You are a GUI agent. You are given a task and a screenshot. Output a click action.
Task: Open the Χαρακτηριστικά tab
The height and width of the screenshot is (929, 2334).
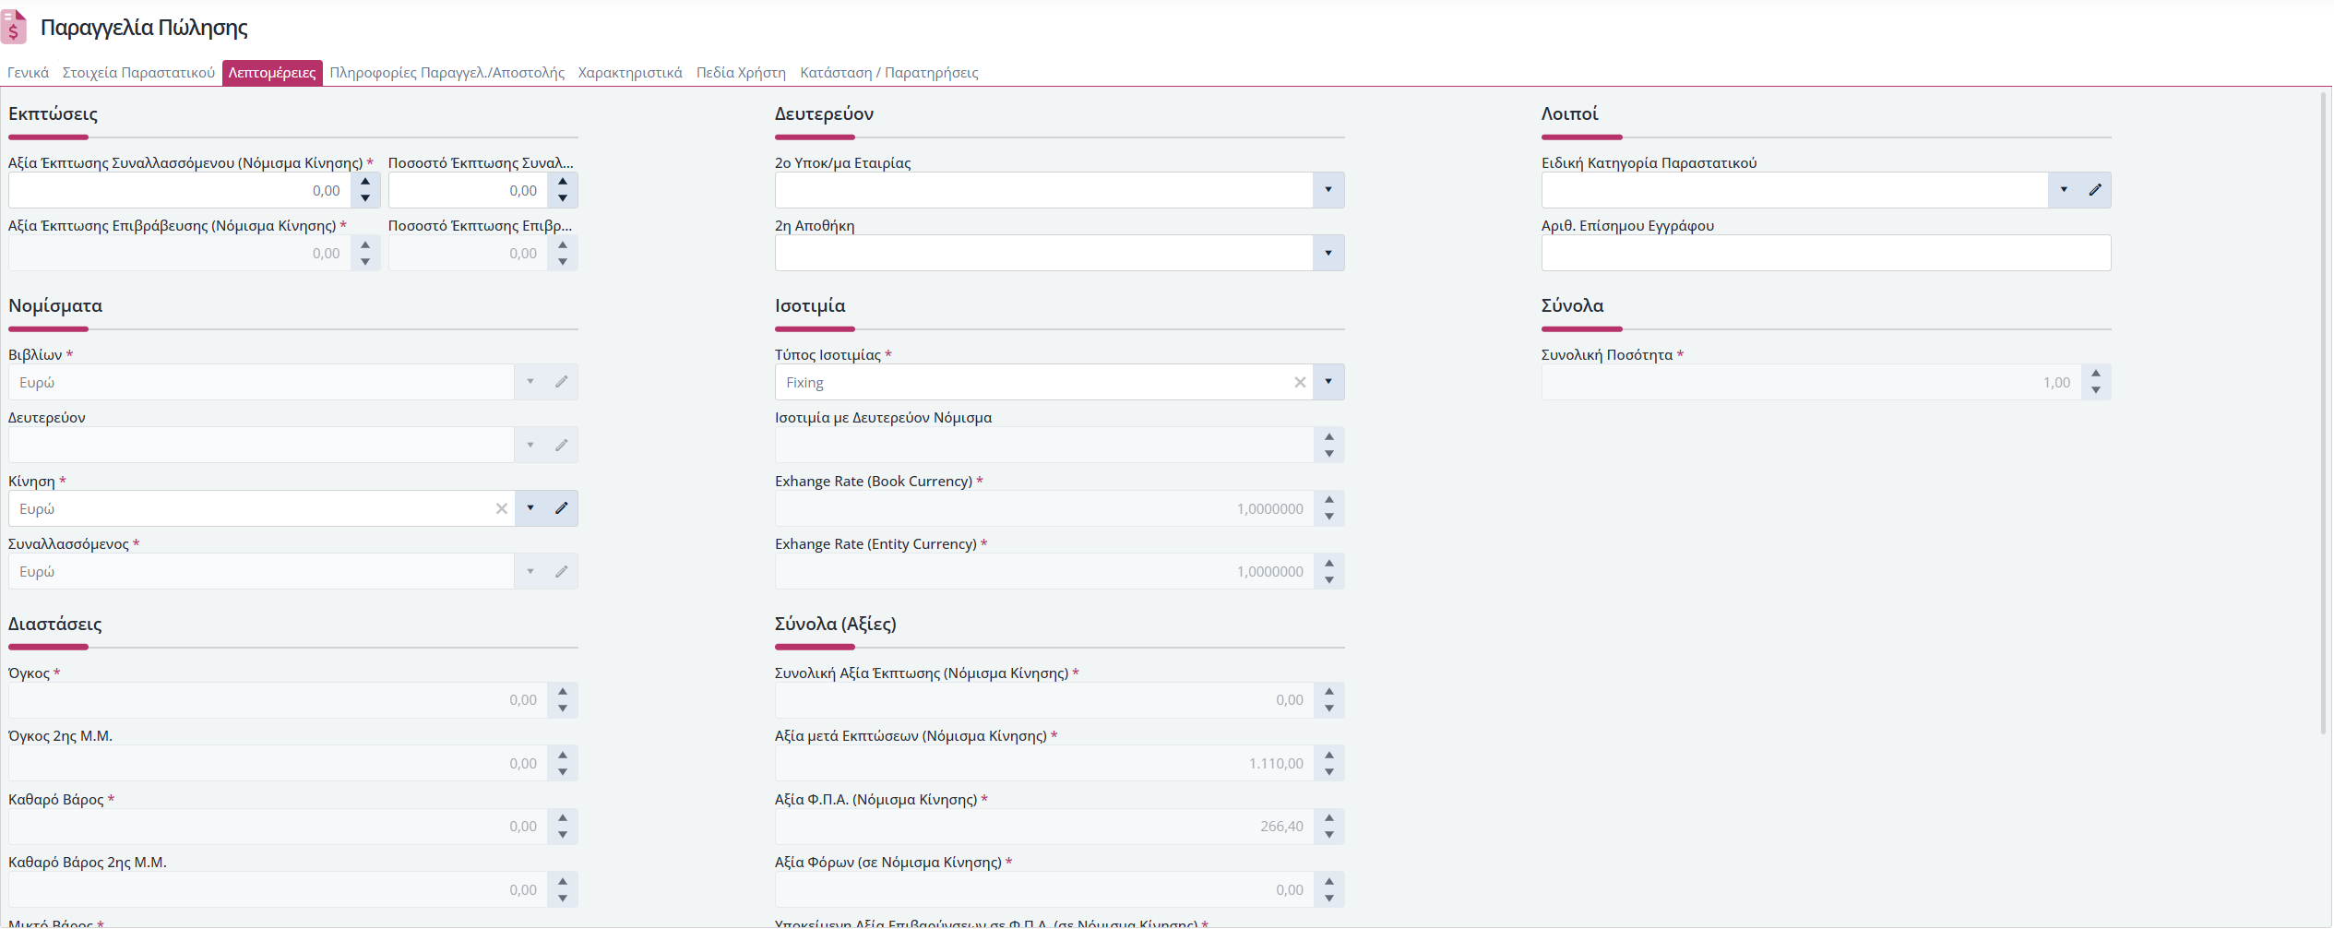pyautogui.click(x=630, y=73)
